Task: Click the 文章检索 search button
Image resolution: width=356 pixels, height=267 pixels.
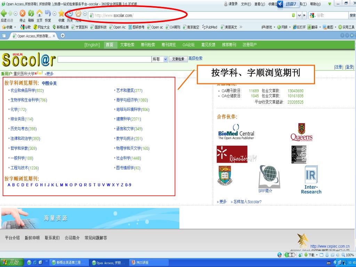Action: click(178, 59)
